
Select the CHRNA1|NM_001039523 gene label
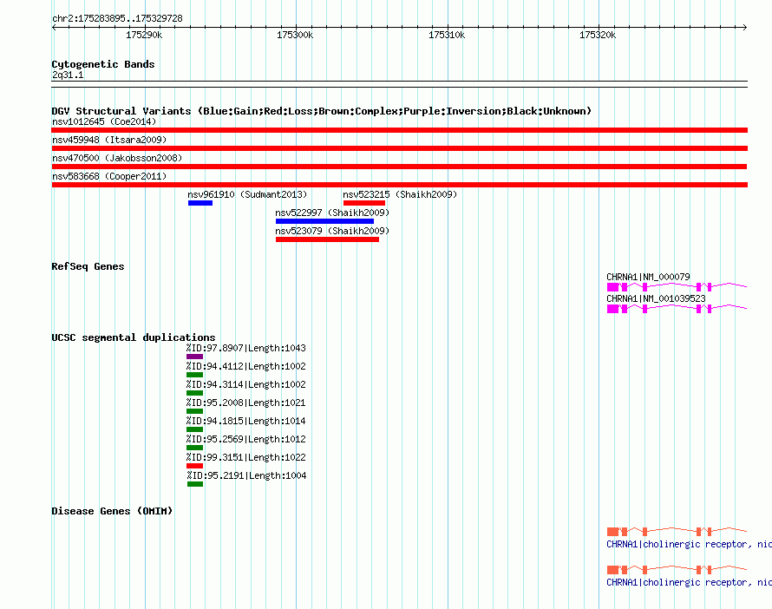[656, 298]
